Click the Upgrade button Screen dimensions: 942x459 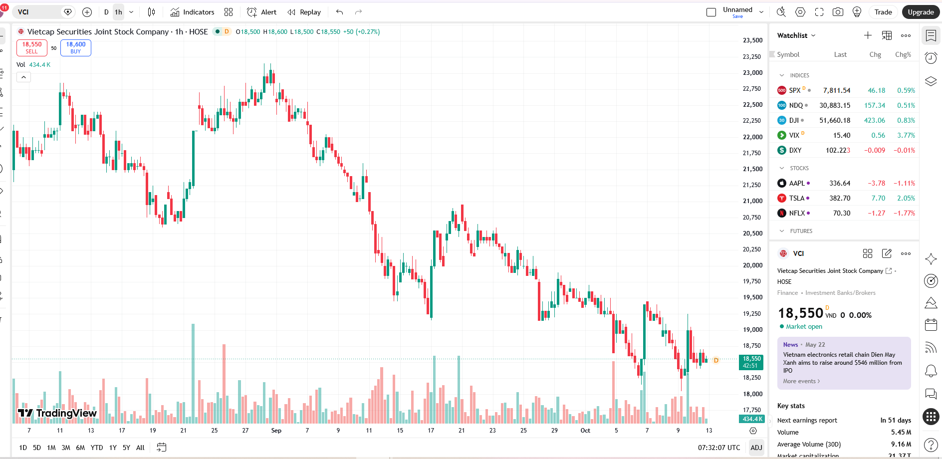(921, 12)
